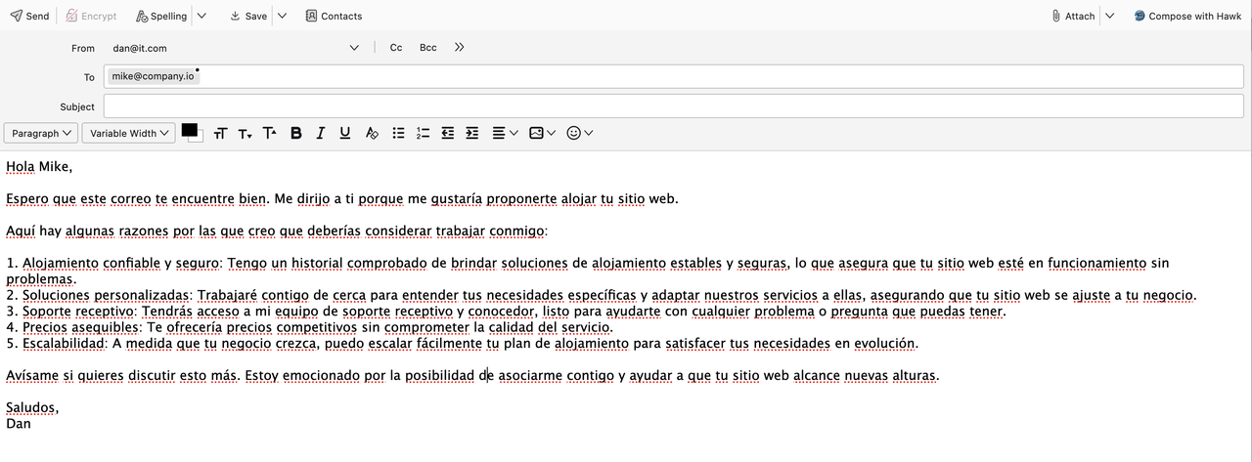Click the font size icon

220,133
